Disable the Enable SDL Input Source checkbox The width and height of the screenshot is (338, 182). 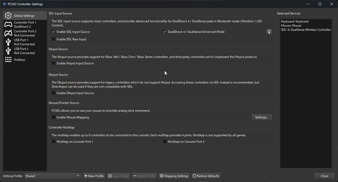pyautogui.click(x=54, y=32)
